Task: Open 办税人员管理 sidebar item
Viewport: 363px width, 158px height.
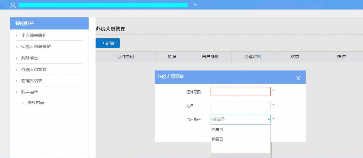Action: 34,69
